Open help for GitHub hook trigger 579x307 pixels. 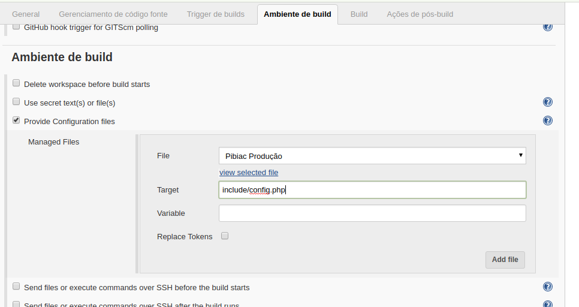548,27
